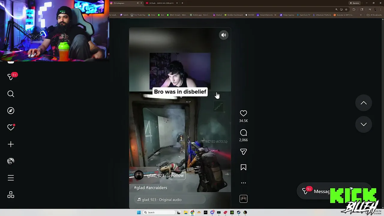Open sidebar grid apps icon

coord(11,195)
